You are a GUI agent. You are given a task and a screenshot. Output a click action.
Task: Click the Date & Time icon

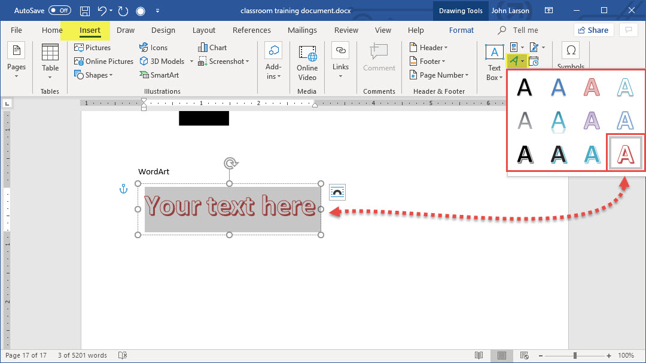[534, 61]
